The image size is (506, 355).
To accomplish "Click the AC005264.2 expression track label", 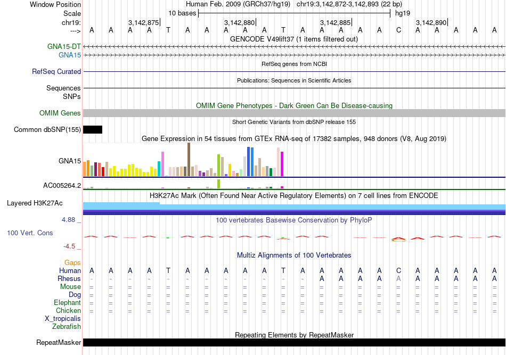I will point(62,185).
